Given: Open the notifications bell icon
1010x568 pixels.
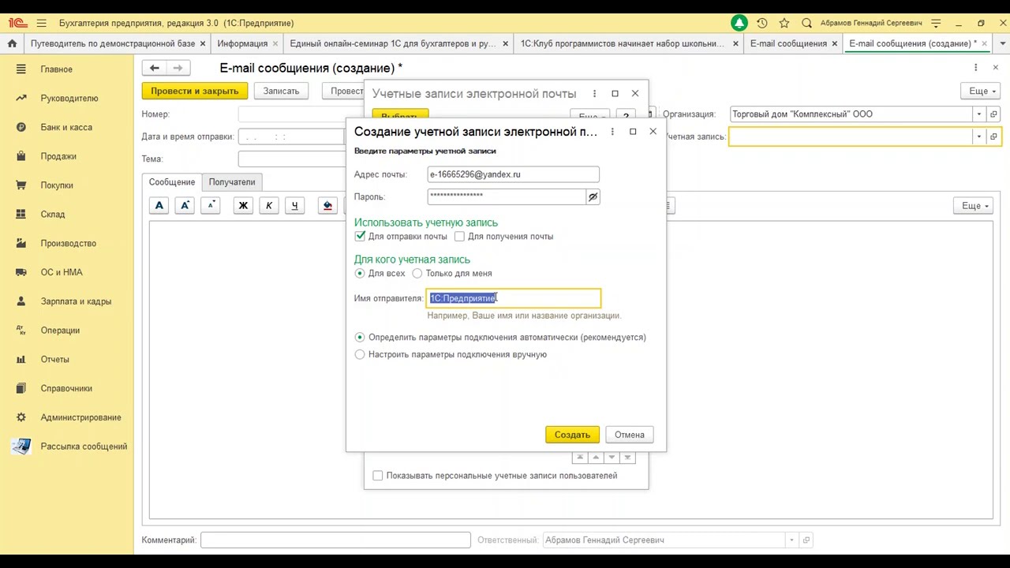Looking at the screenshot, I should (x=739, y=23).
